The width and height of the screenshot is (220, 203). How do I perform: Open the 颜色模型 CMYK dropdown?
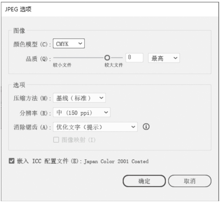coord(69,44)
